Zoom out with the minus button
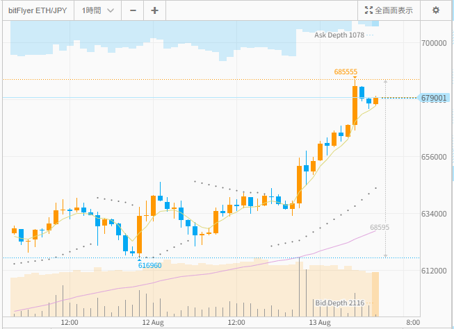The height and width of the screenshot is (329, 454). click(x=133, y=10)
